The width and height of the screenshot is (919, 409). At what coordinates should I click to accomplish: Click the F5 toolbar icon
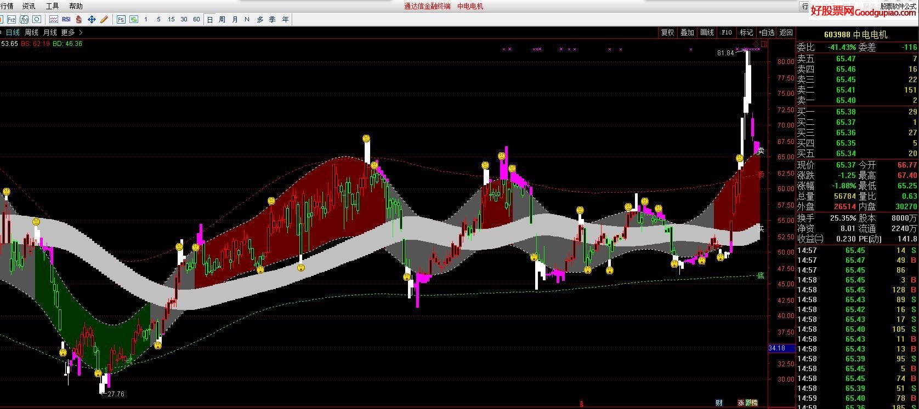[x=121, y=19]
